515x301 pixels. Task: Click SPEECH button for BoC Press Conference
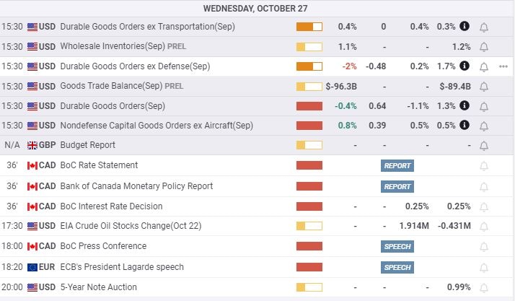point(397,247)
